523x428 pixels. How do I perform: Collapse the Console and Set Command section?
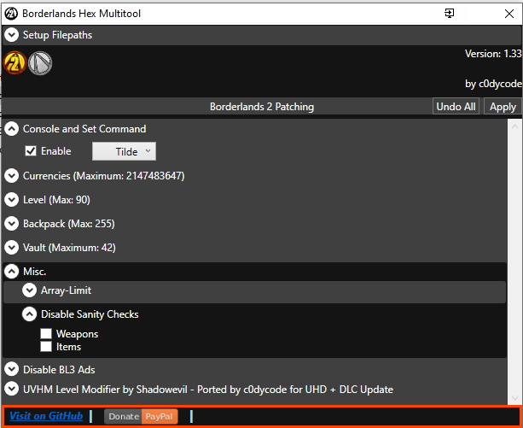click(12, 128)
